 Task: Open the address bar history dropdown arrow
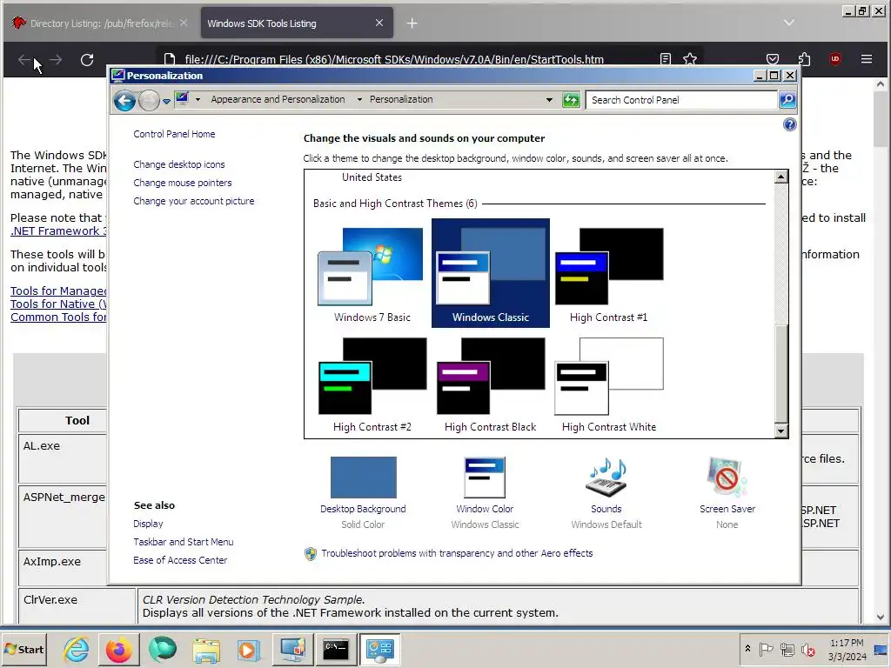(549, 100)
